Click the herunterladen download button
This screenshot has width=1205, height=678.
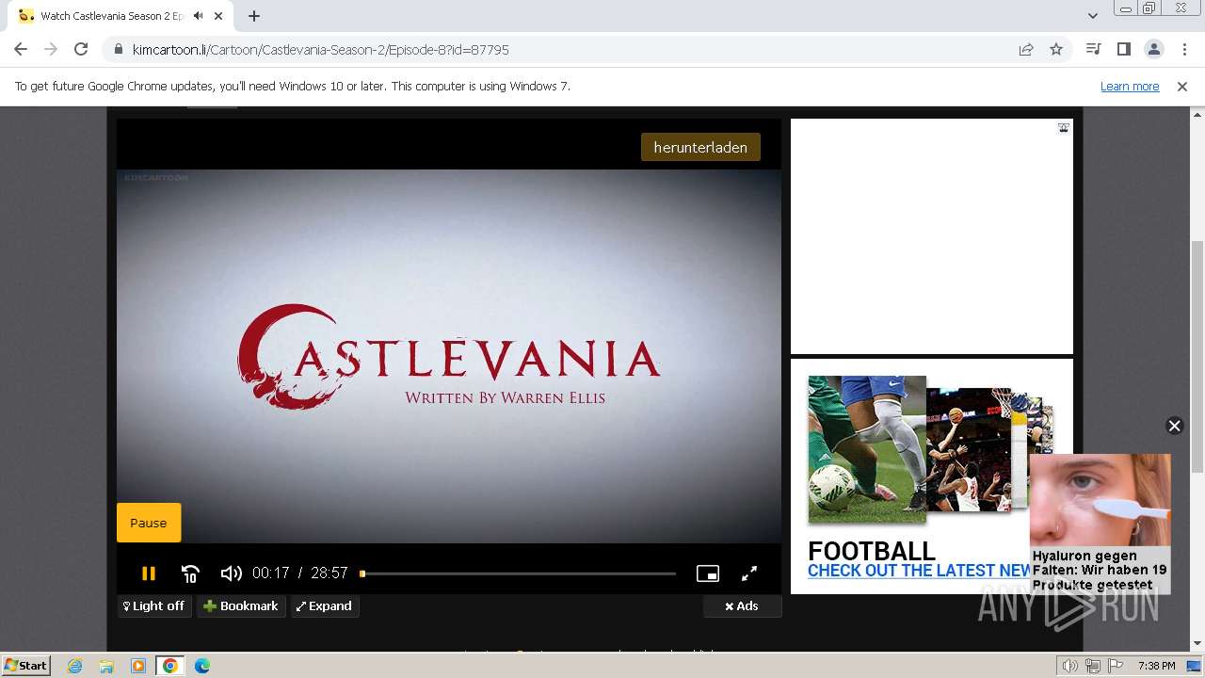pyautogui.click(x=700, y=147)
